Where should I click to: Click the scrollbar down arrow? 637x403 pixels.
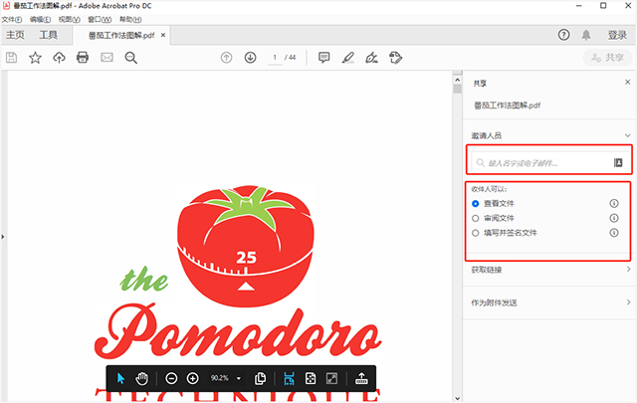point(458,399)
